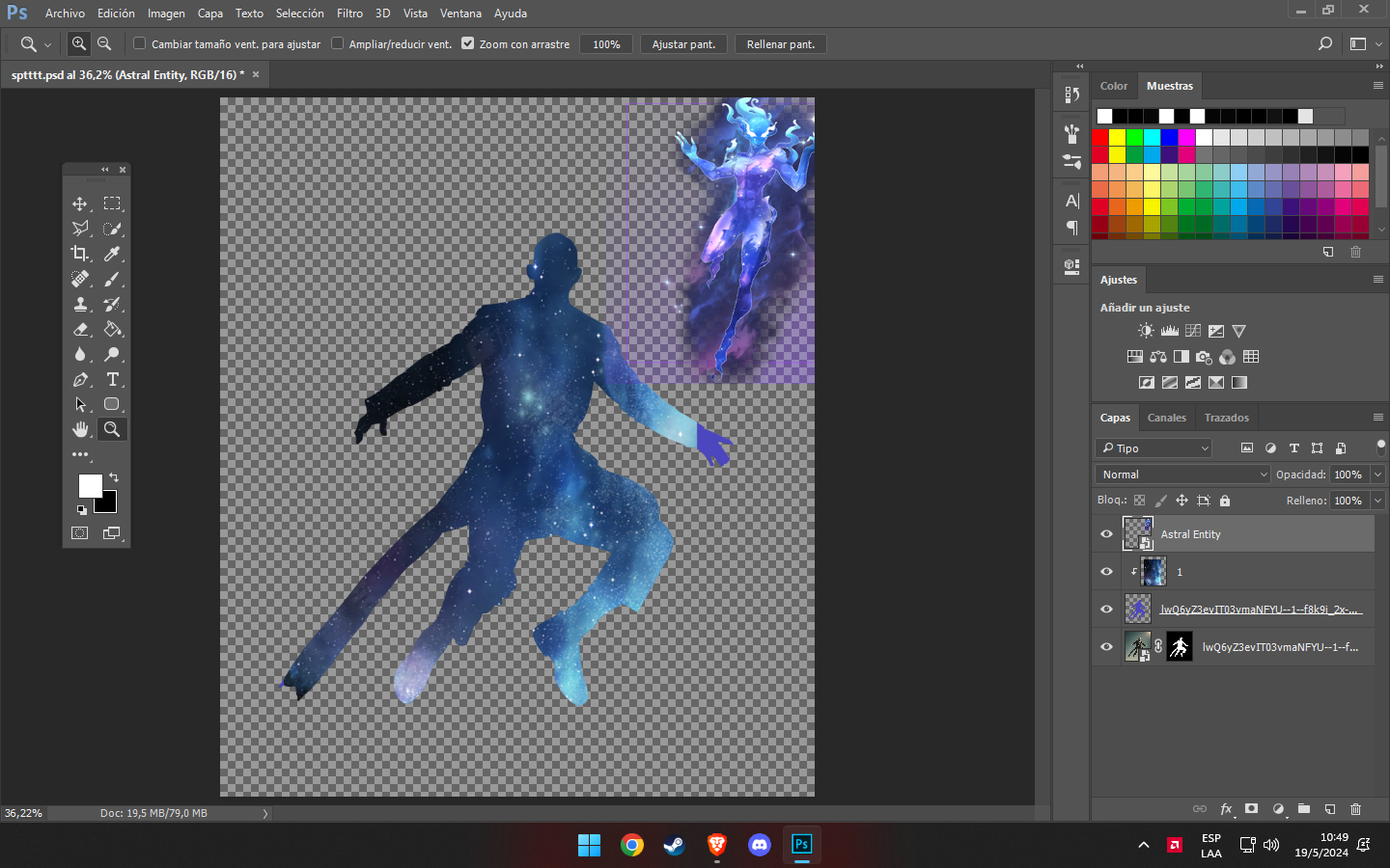This screenshot has width=1390, height=868.
Task: Open the Selección menu
Action: pos(299,14)
